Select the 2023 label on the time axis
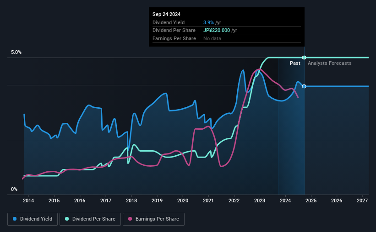The height and width of the screenshot is (232, 376). click(x=260, y=200)
